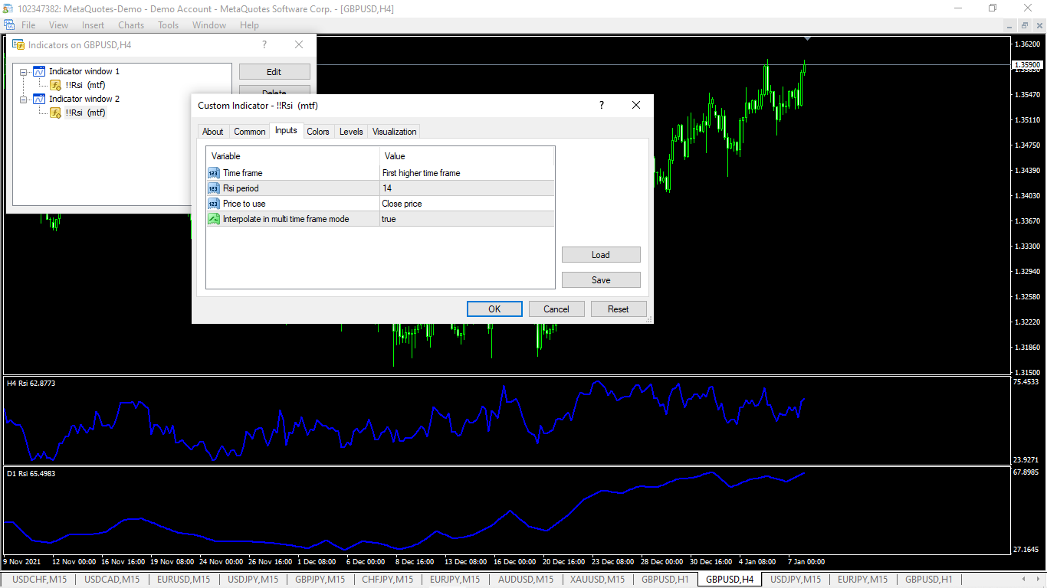Image resolution: width=1047 pixels, height=588 pixels.
Task: Switch to the Common tab
Action: 250,132
